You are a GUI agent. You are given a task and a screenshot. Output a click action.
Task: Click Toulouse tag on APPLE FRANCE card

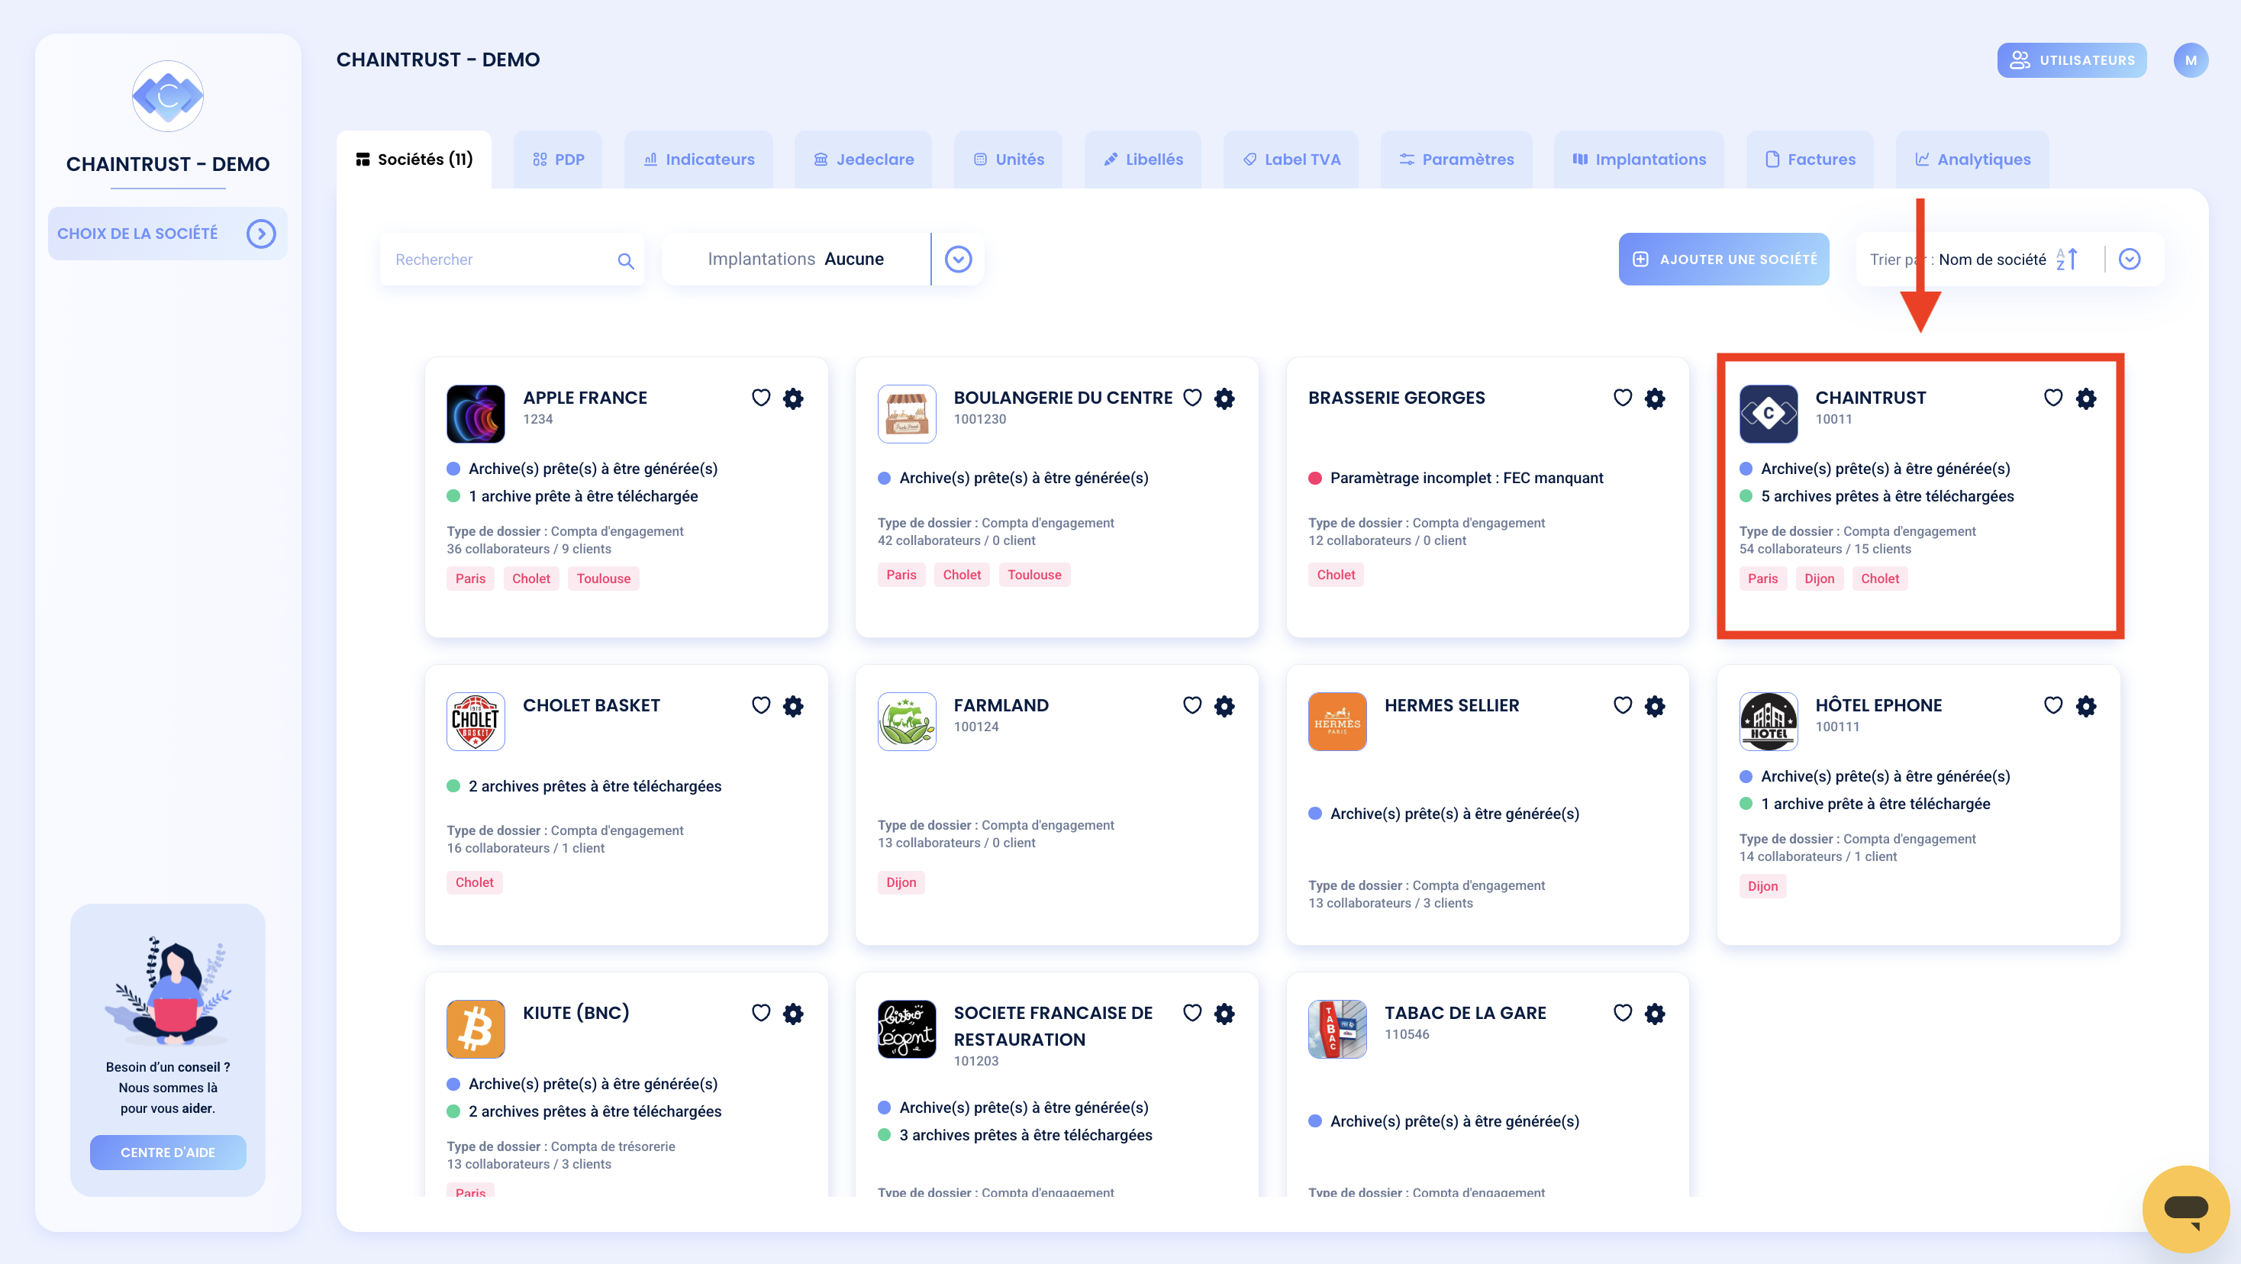click(x=604, y=579)
